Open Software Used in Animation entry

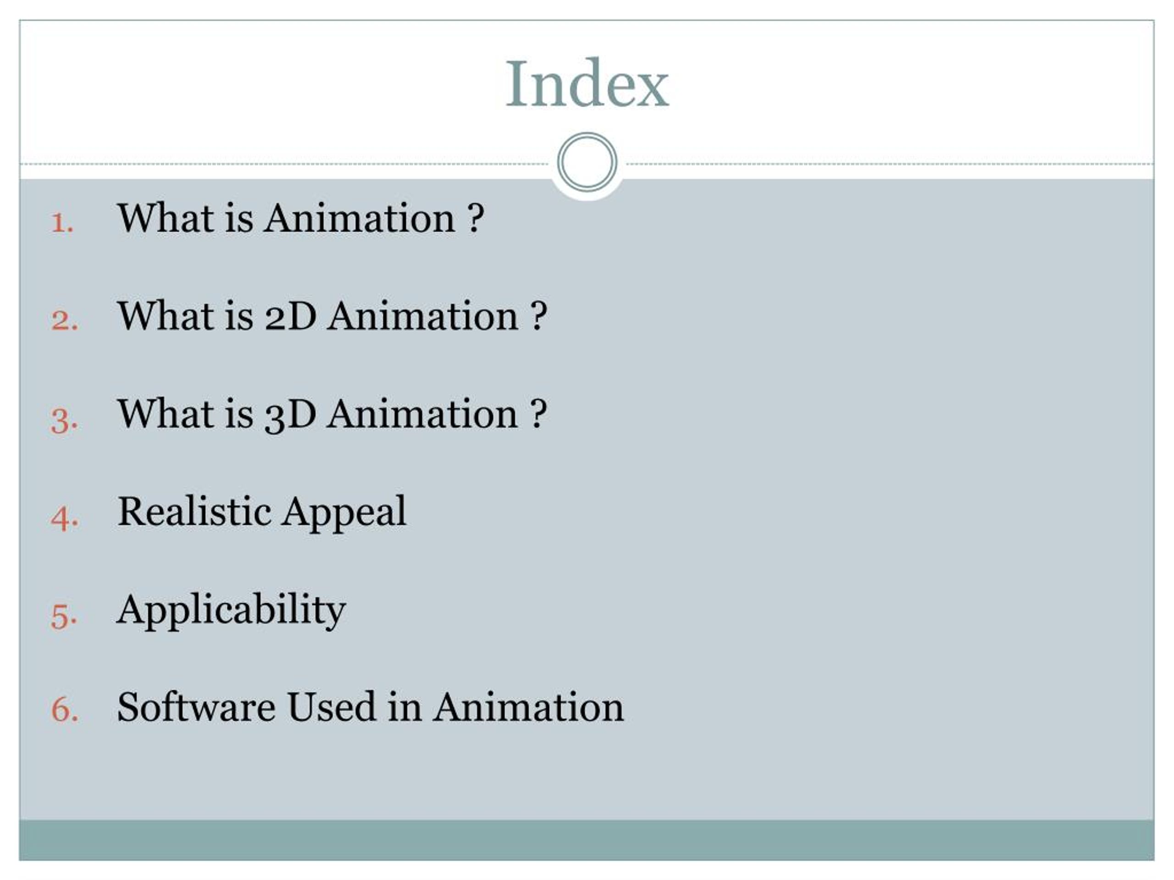pyautogui.click(x=371, y=707)
